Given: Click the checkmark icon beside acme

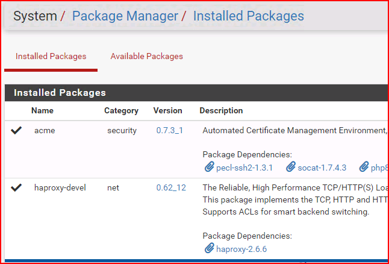Looking at the screenshot, I should pyautogui.click(x=16, y=130).
